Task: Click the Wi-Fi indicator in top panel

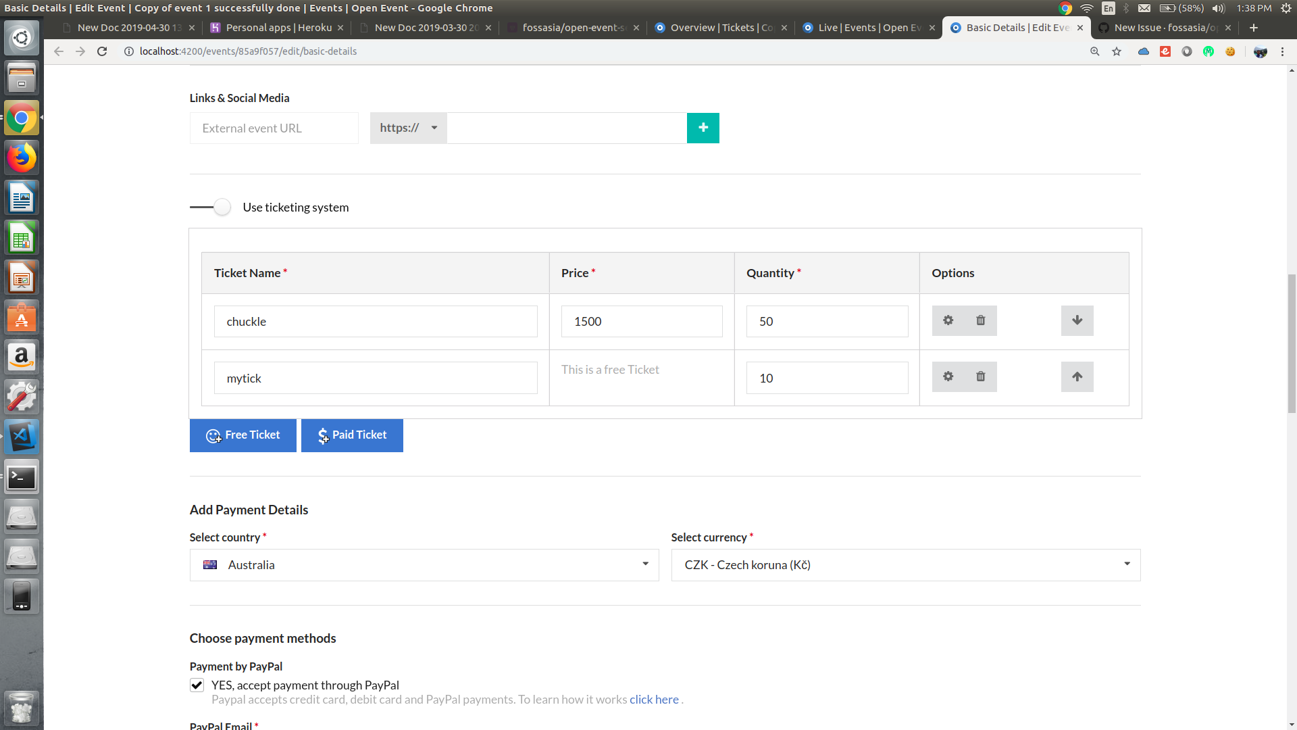Action: click(x=1086, y=8)
